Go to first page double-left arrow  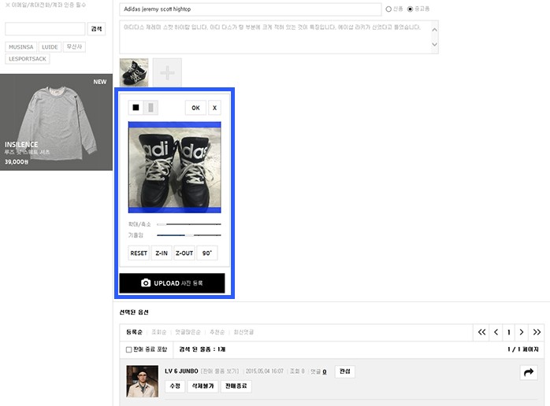tap(482, 332)
